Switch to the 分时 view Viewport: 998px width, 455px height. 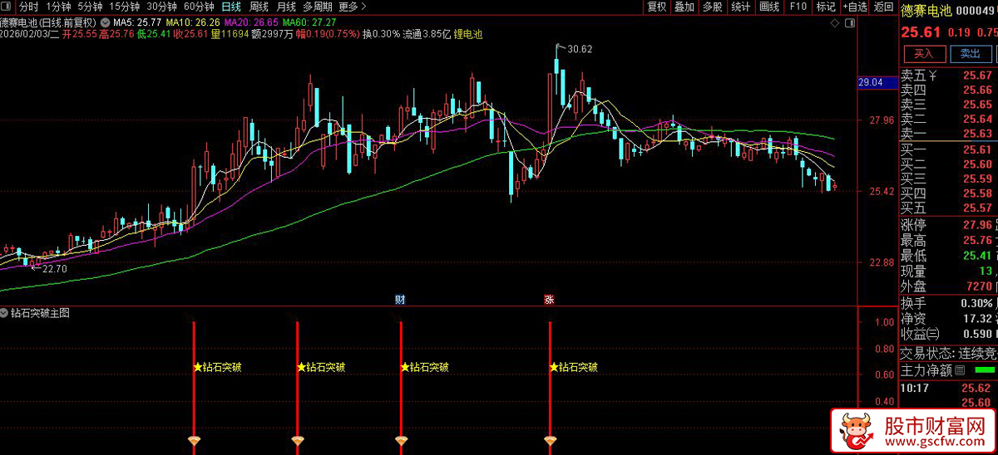(29, 7)
